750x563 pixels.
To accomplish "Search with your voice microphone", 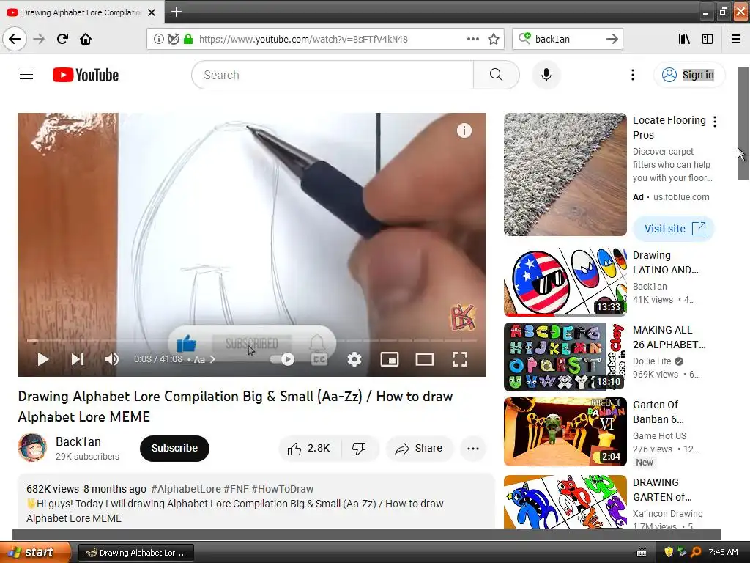I will pos(546,75).
